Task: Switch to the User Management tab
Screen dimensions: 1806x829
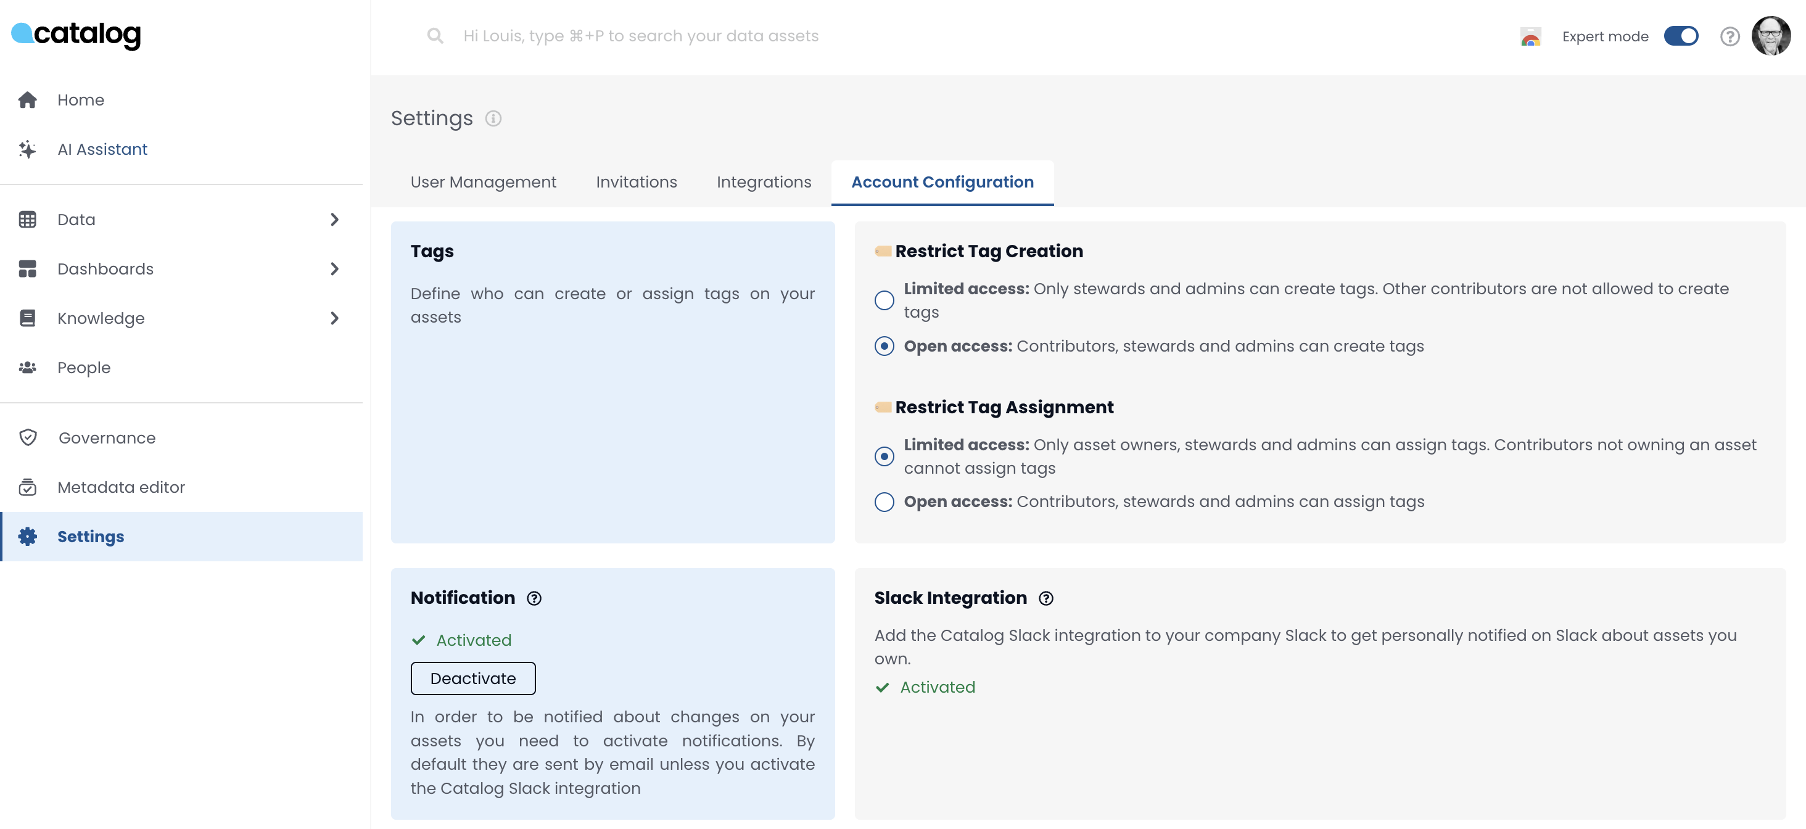Action: tap(483, 183)
